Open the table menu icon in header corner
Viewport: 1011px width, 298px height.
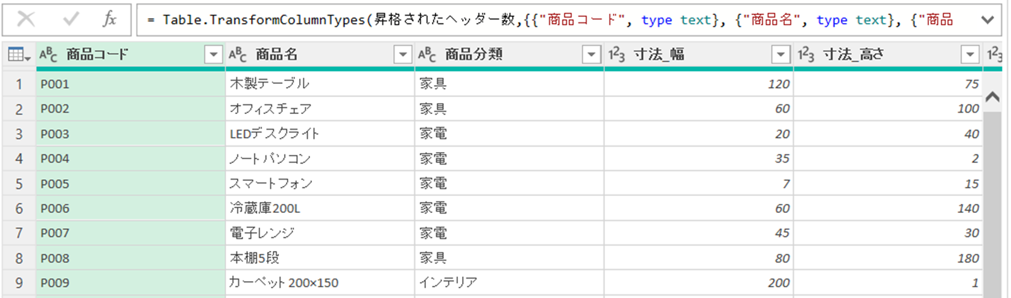coord(19,55)
